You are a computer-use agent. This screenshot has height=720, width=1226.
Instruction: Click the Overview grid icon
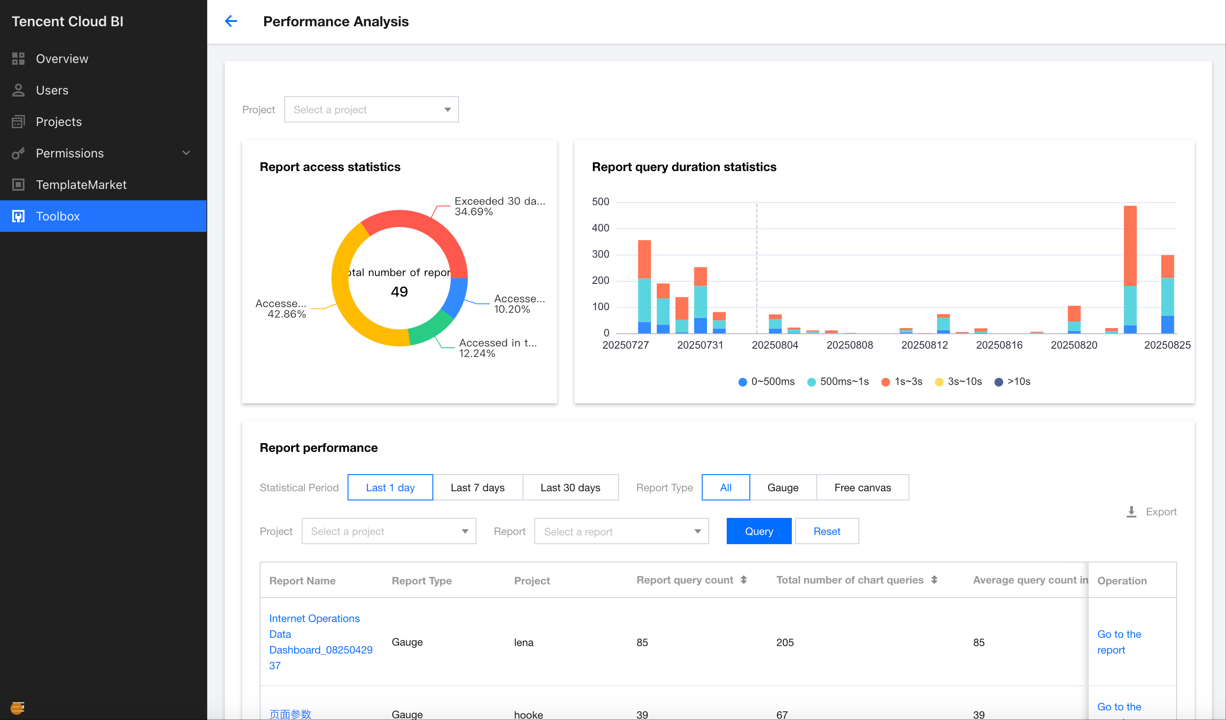click(x=18, y=59)
